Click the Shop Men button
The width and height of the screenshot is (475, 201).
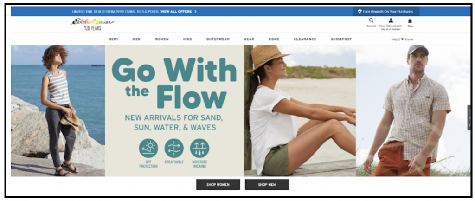coord(267,184)
